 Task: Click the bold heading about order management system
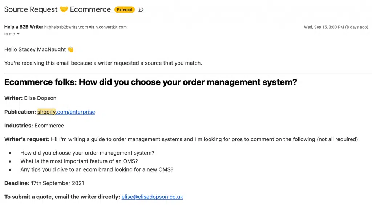click(x=150, y=82)
